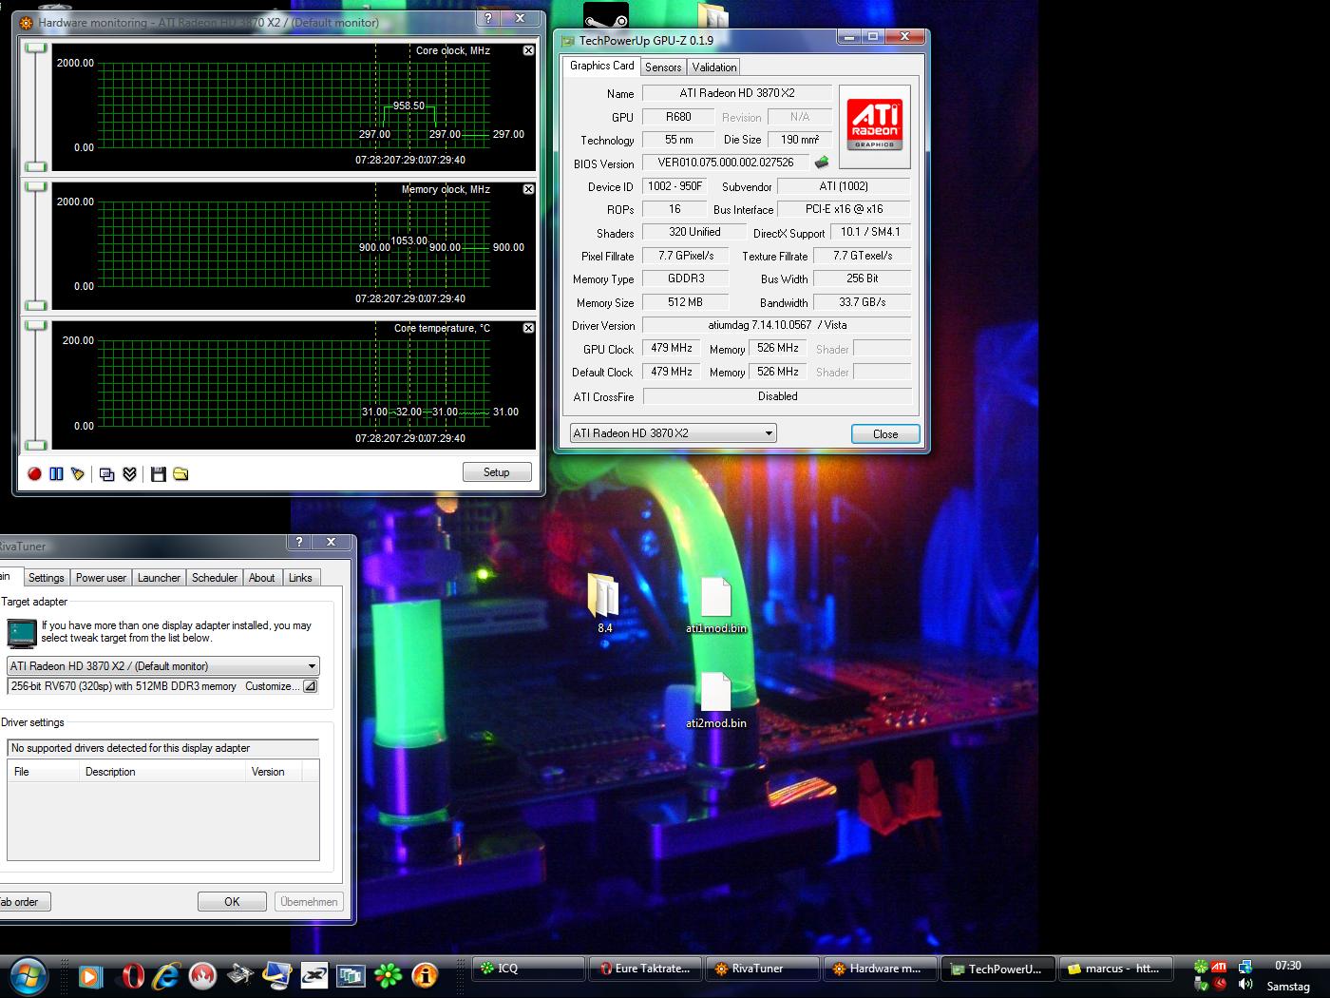The height and width of the screenshot is (998, 1330).
Task: Click the Core clock graph bottom slider handle
Action: pyautogui.click(x=36, y=167)
